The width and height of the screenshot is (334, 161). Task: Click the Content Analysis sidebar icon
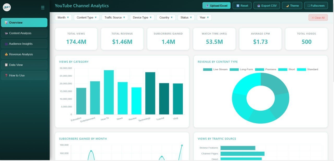point(6,33)
